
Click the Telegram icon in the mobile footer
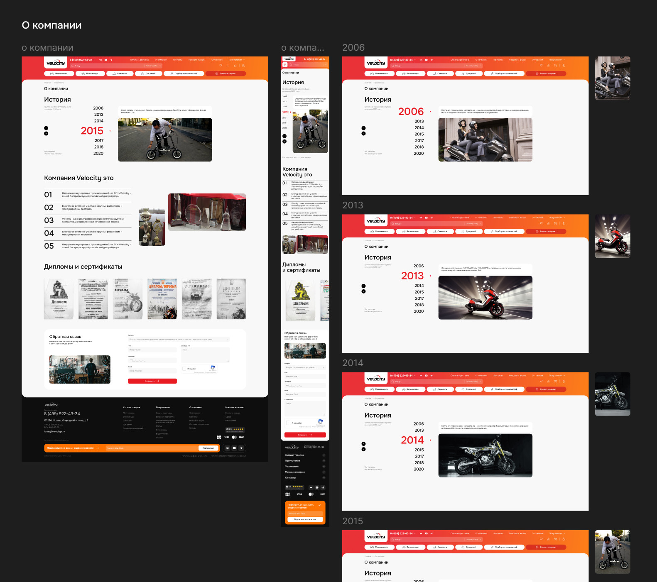323,487
